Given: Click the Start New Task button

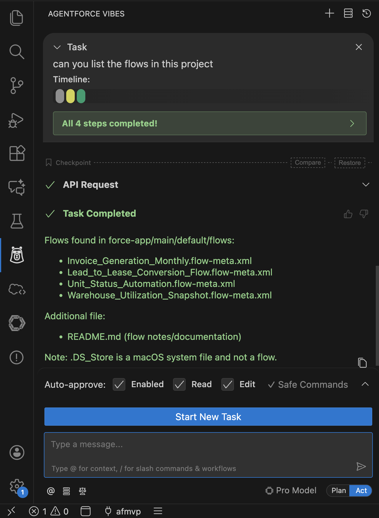Looking at the screenshot, I should 208,417.
